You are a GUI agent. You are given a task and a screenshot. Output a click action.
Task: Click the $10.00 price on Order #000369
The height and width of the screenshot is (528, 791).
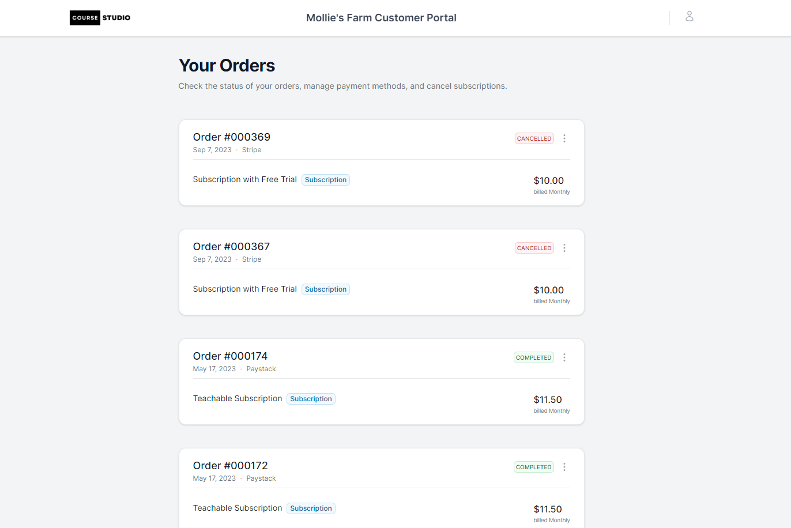click(x=548, y=180)
